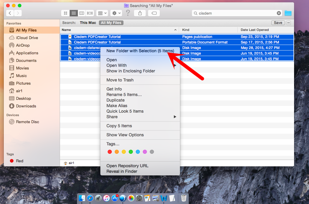Switch to Cover Flow view in the toolbar
This screenshot has width=309, height=204.
[x=90, y=13]
